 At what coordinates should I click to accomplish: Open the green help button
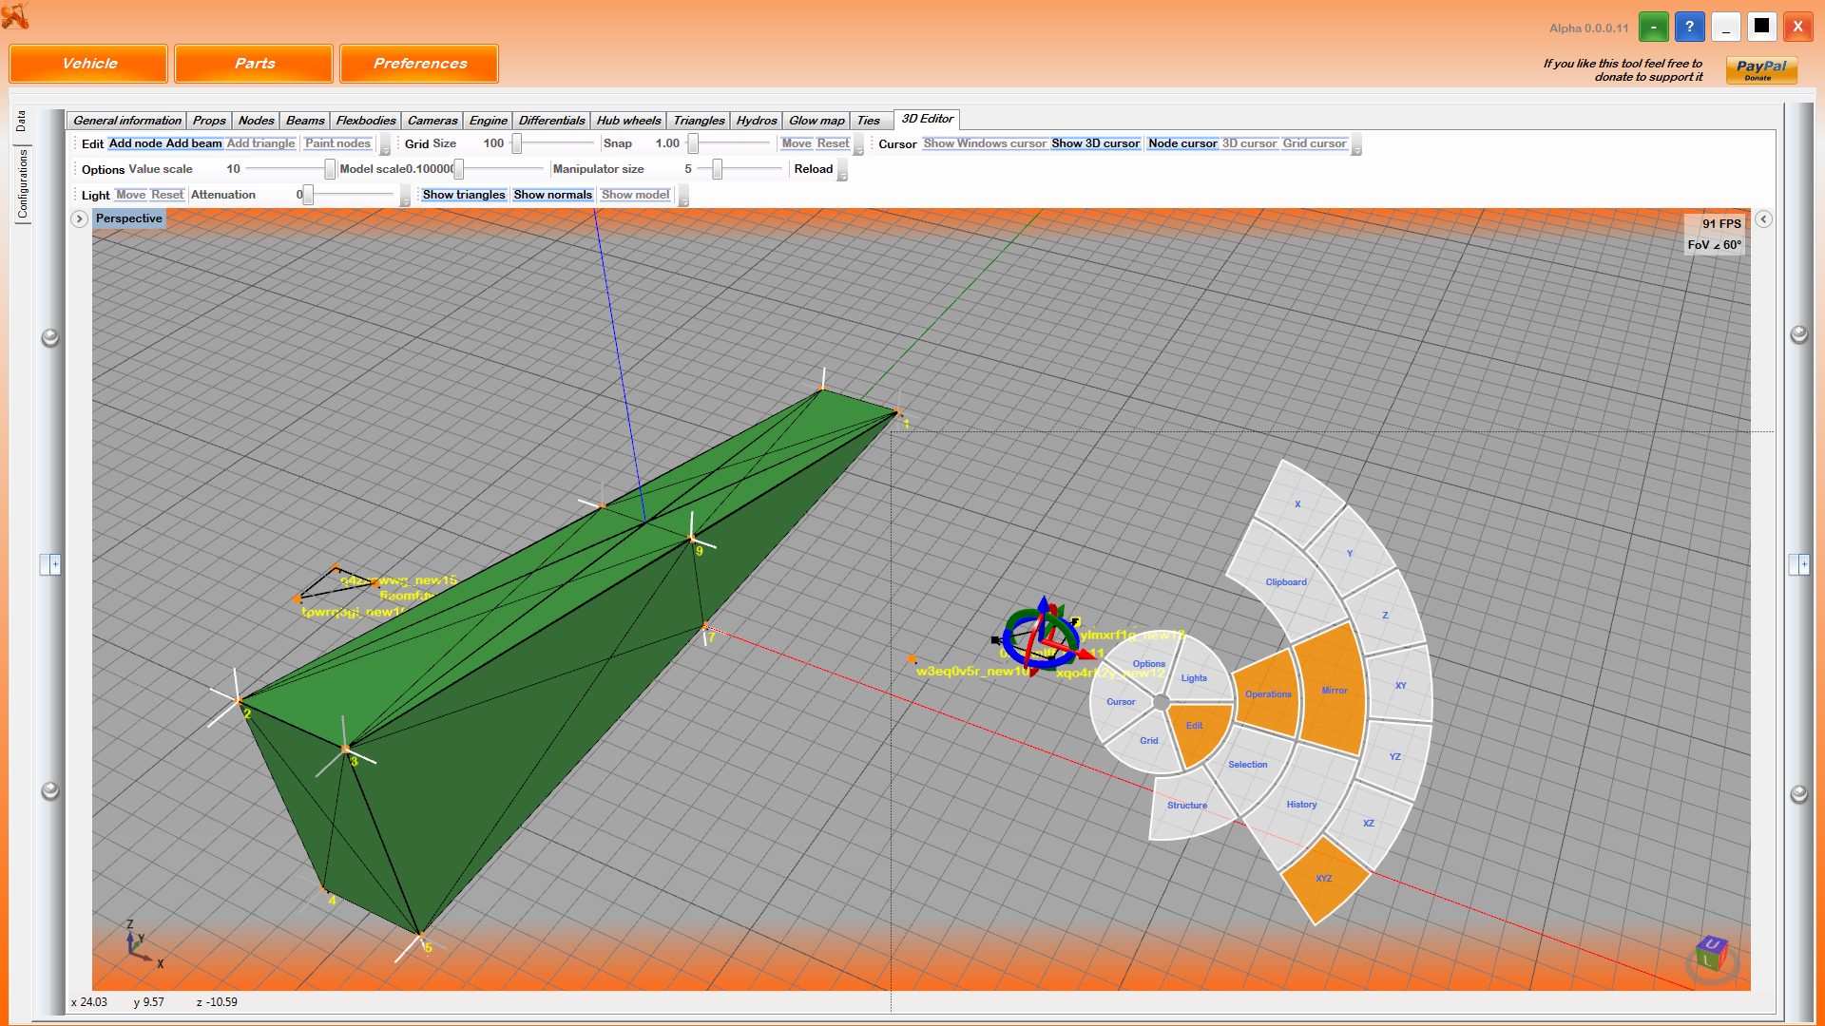click(1653, 28)
